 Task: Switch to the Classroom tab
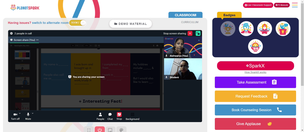point(185,15)
